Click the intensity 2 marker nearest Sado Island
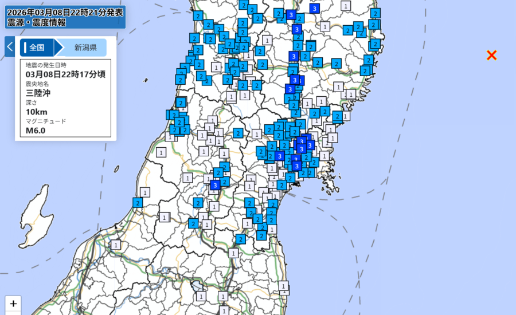Screen dimensions: 516x315 (138, 202)
